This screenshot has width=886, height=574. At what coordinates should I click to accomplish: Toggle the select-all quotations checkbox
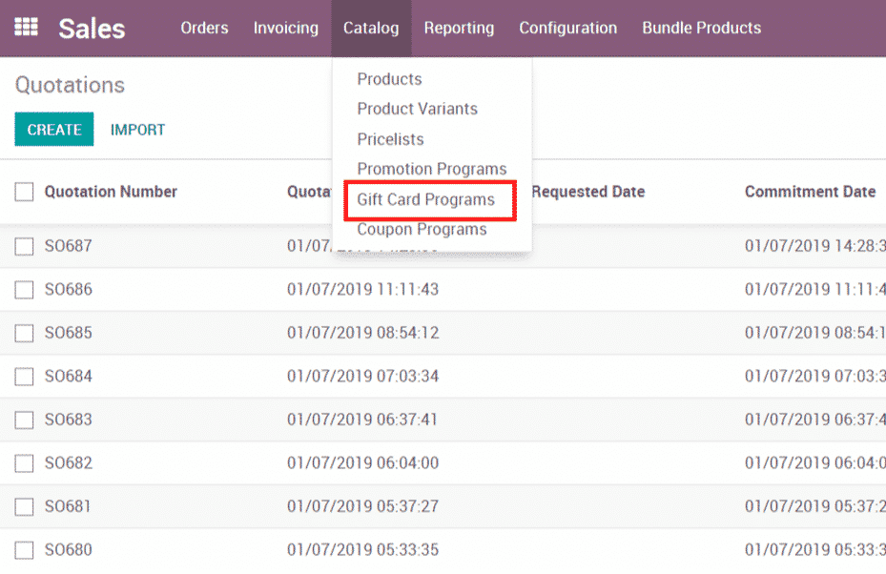24,193
